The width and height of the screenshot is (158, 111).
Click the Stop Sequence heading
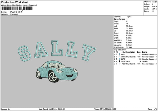click(120, 49)
